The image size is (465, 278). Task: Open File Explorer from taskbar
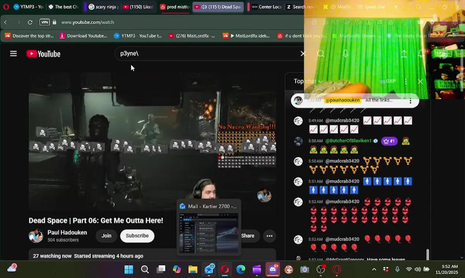tap(193, 269)
